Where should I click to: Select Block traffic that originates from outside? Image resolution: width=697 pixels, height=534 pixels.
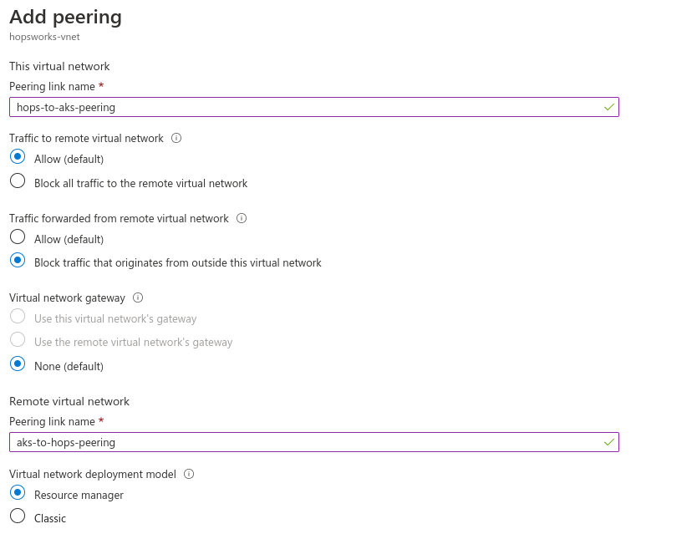(18, 261)
